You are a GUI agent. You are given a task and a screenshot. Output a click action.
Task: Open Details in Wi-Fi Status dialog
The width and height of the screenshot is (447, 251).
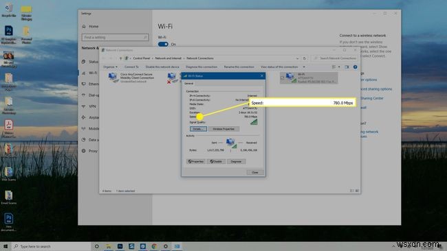[198, 129]
